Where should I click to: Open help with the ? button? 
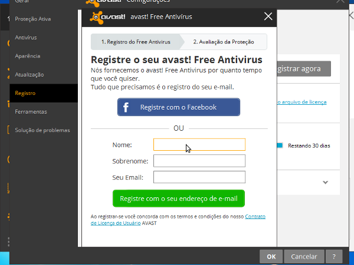334,256
